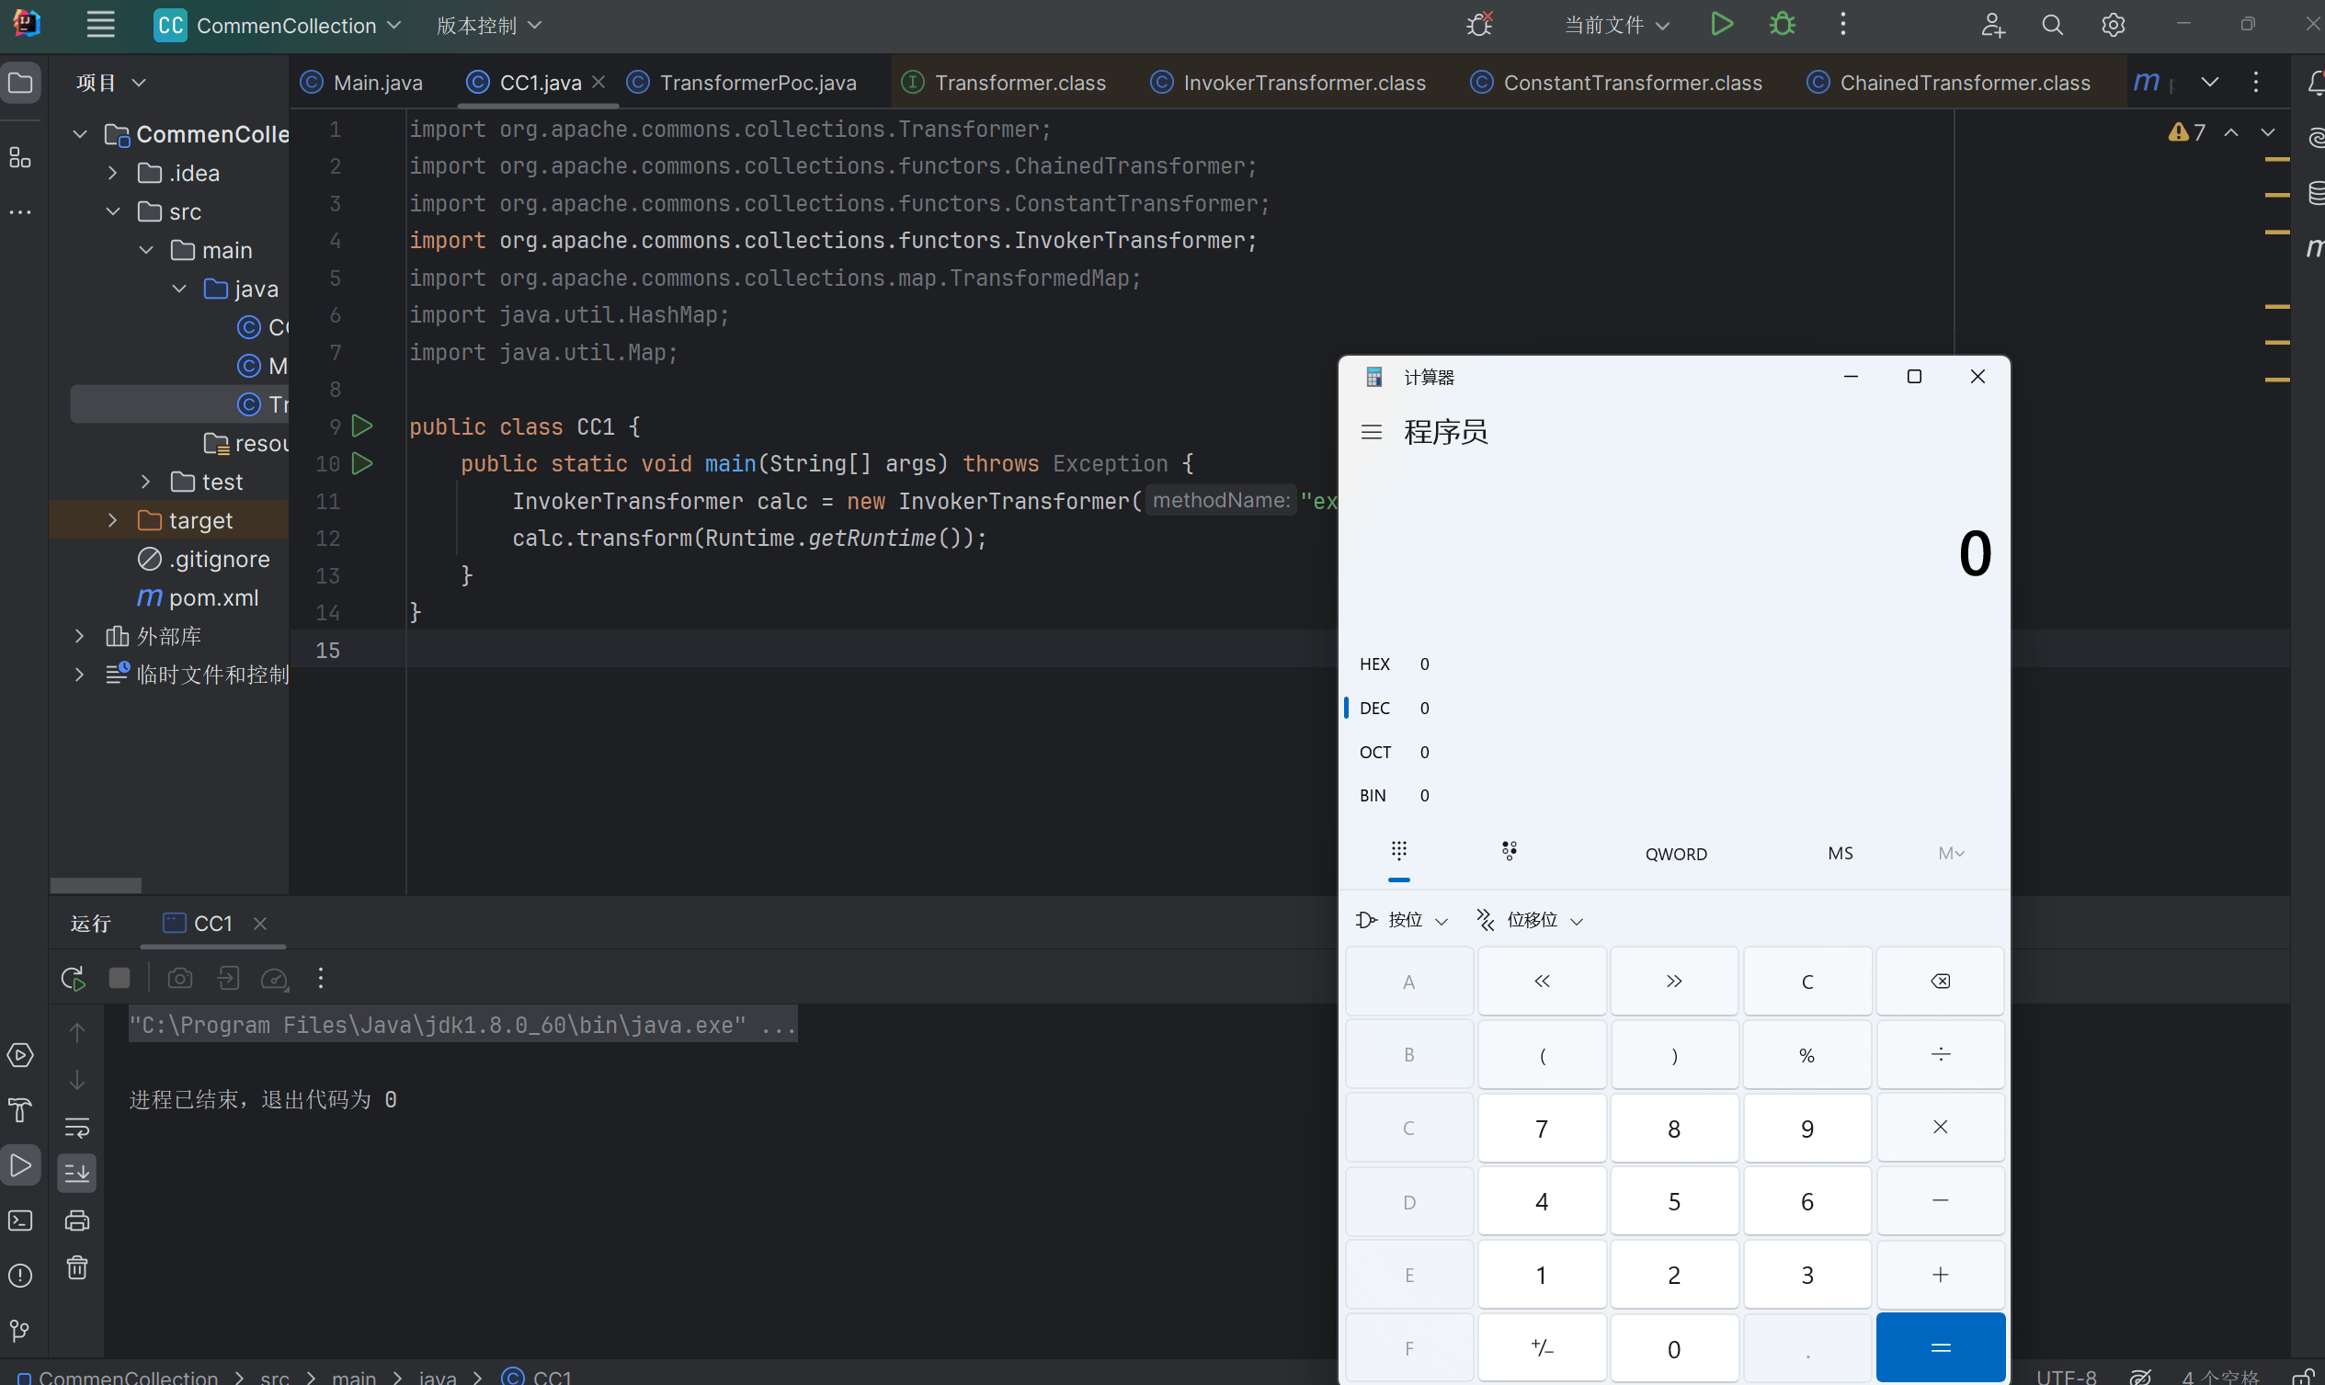The image size is (2325, 1385).
Task: Switch to TransformerPoc.java editor tab
Action: point(757,83)
